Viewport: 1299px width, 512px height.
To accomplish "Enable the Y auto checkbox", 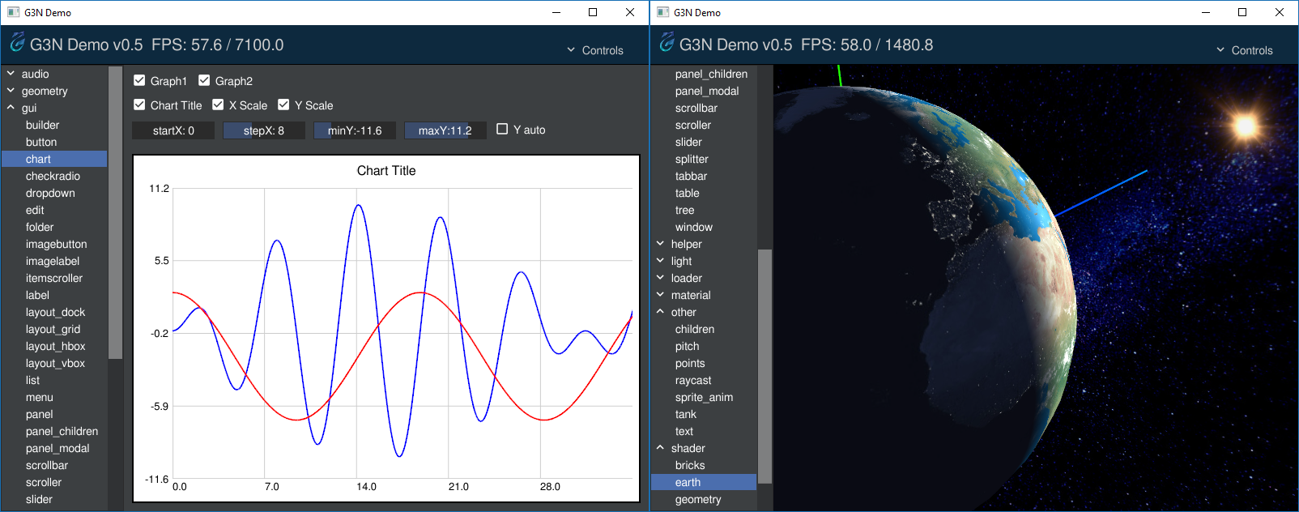I will tap(502, 129).
